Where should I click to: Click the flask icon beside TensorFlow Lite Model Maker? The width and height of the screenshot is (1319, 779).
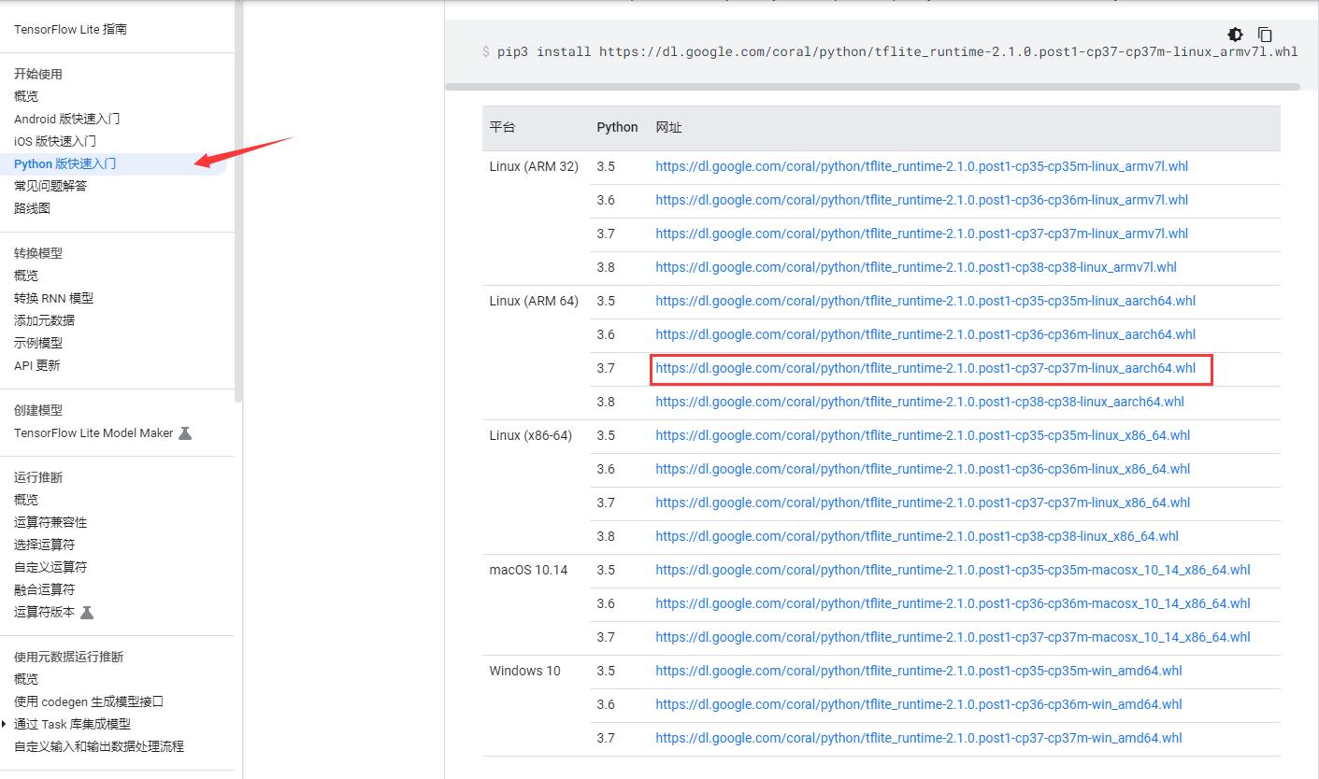coord(185,432)
